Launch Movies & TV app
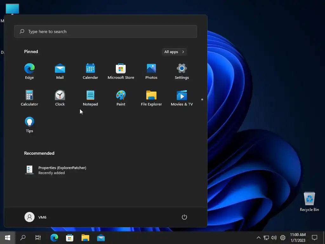 coord(182,98)
